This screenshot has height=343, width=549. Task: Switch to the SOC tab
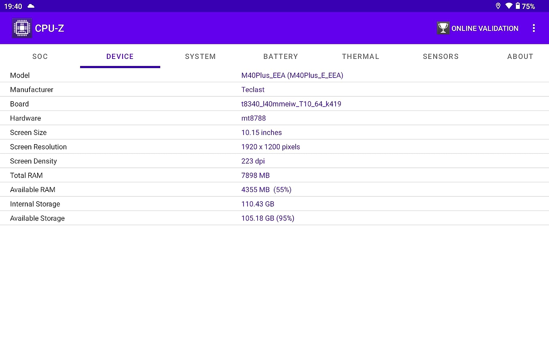click(40, 56)
